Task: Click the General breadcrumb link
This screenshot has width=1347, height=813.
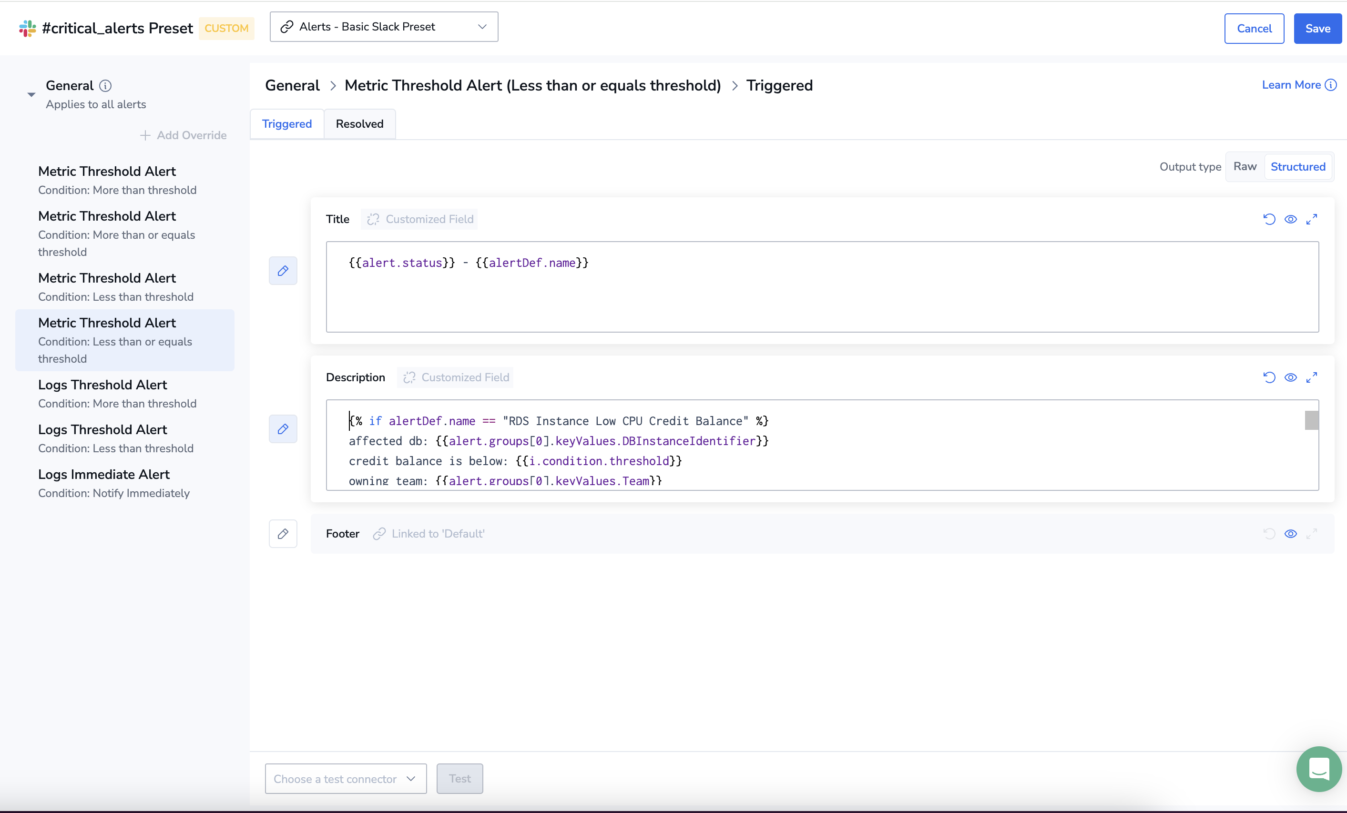Action: tap(293, 86)
